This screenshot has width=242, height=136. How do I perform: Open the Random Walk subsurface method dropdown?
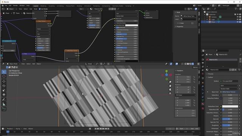pyautogui.click(x=229, y=89)
